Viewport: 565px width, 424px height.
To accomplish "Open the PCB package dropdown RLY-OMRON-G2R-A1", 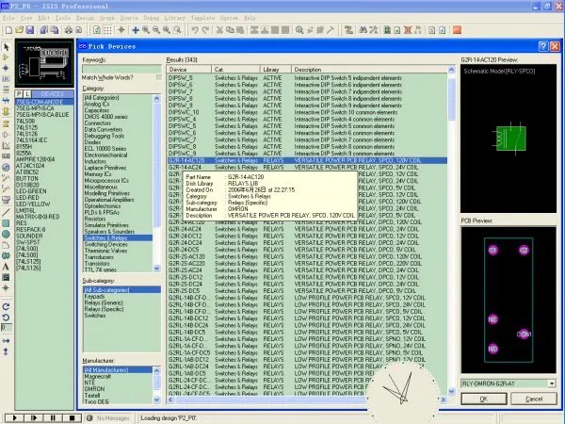I will click(551, 383).
